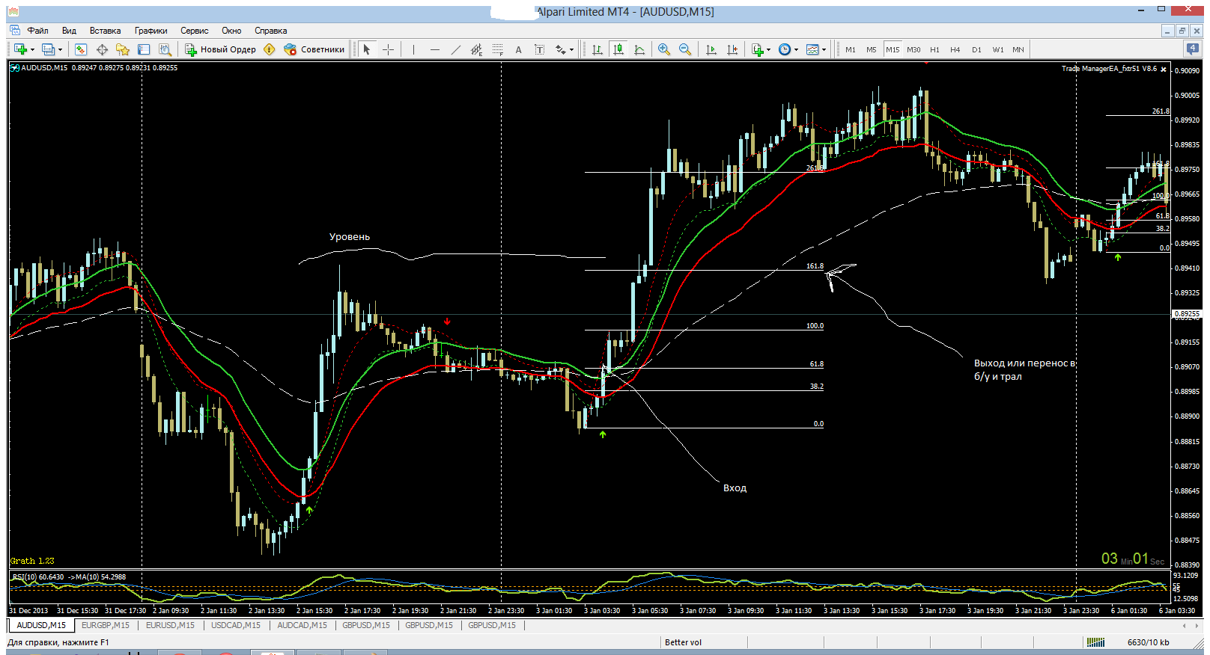Open the chat notifications icon
Image resolution: width=1210 pixels, height=655 pixels.
click(x=1192, y=49)
